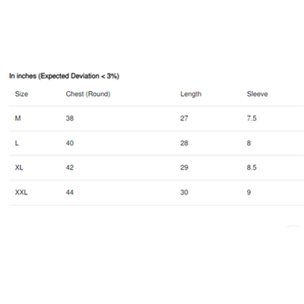Viewport: 304px width, 304px height.
Task: Select length value 29 in XL row
Action: pos(184,168)
